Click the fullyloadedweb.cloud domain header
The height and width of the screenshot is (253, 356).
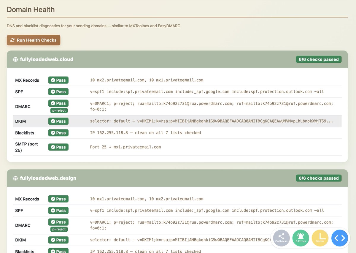coord(177,59)
